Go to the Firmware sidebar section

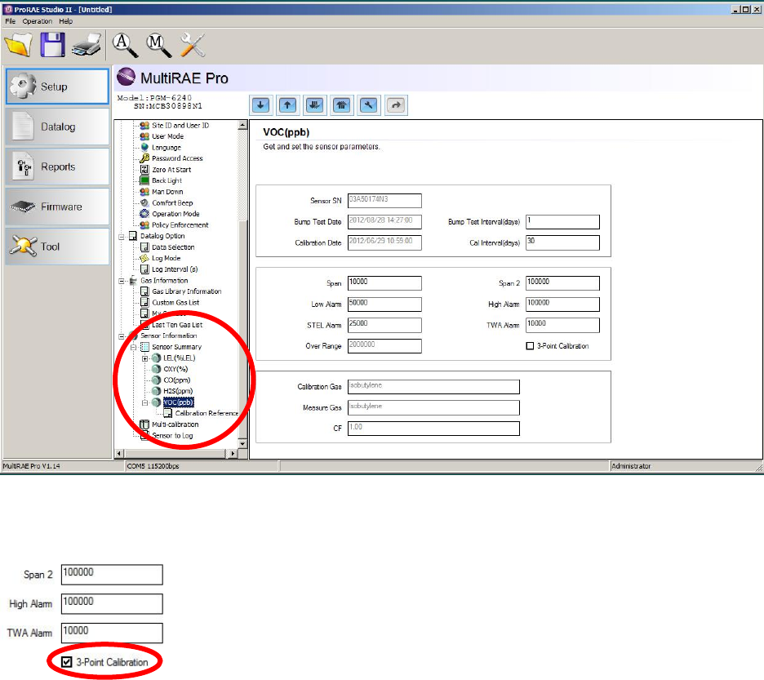pos(57,207)
